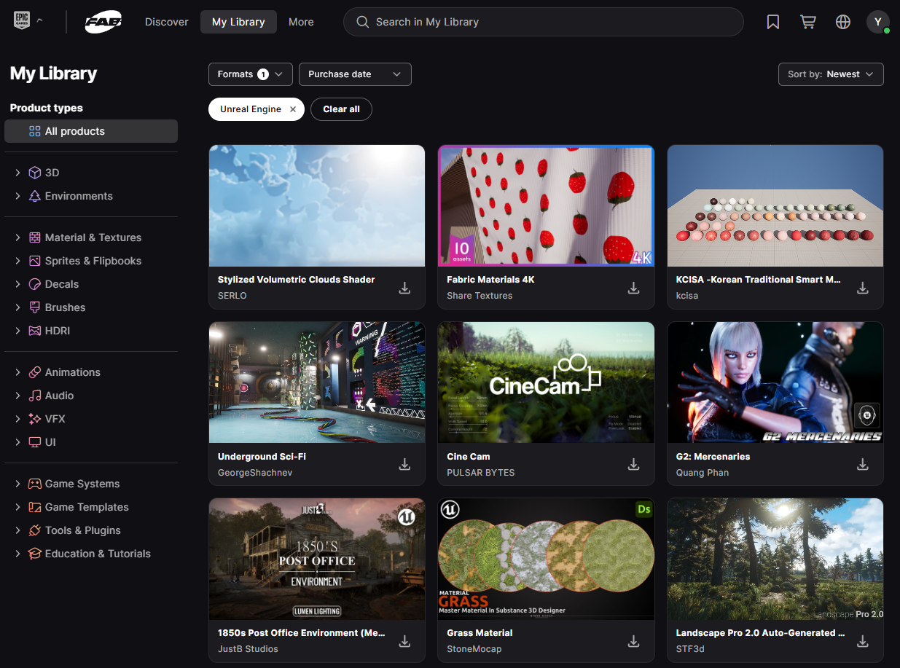900x668 pixels.
Task: Open the Grass Material thumbnail
Action: [546, 559]
